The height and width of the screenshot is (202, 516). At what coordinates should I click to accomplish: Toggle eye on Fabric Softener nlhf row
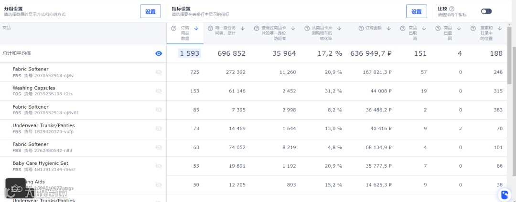click(x=159, y=147)
